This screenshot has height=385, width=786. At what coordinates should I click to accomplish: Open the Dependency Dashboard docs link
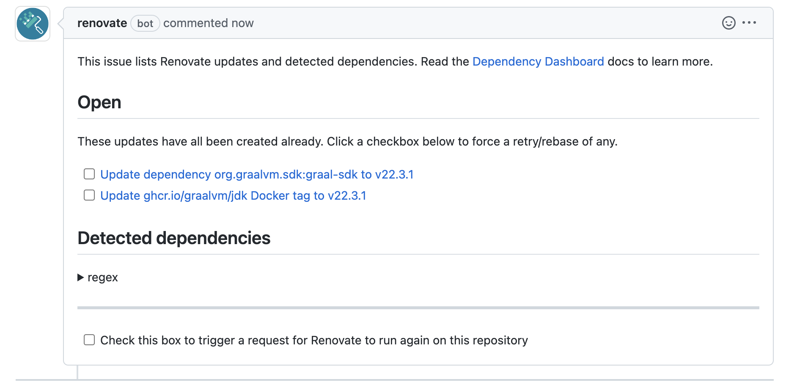point(538,62)
